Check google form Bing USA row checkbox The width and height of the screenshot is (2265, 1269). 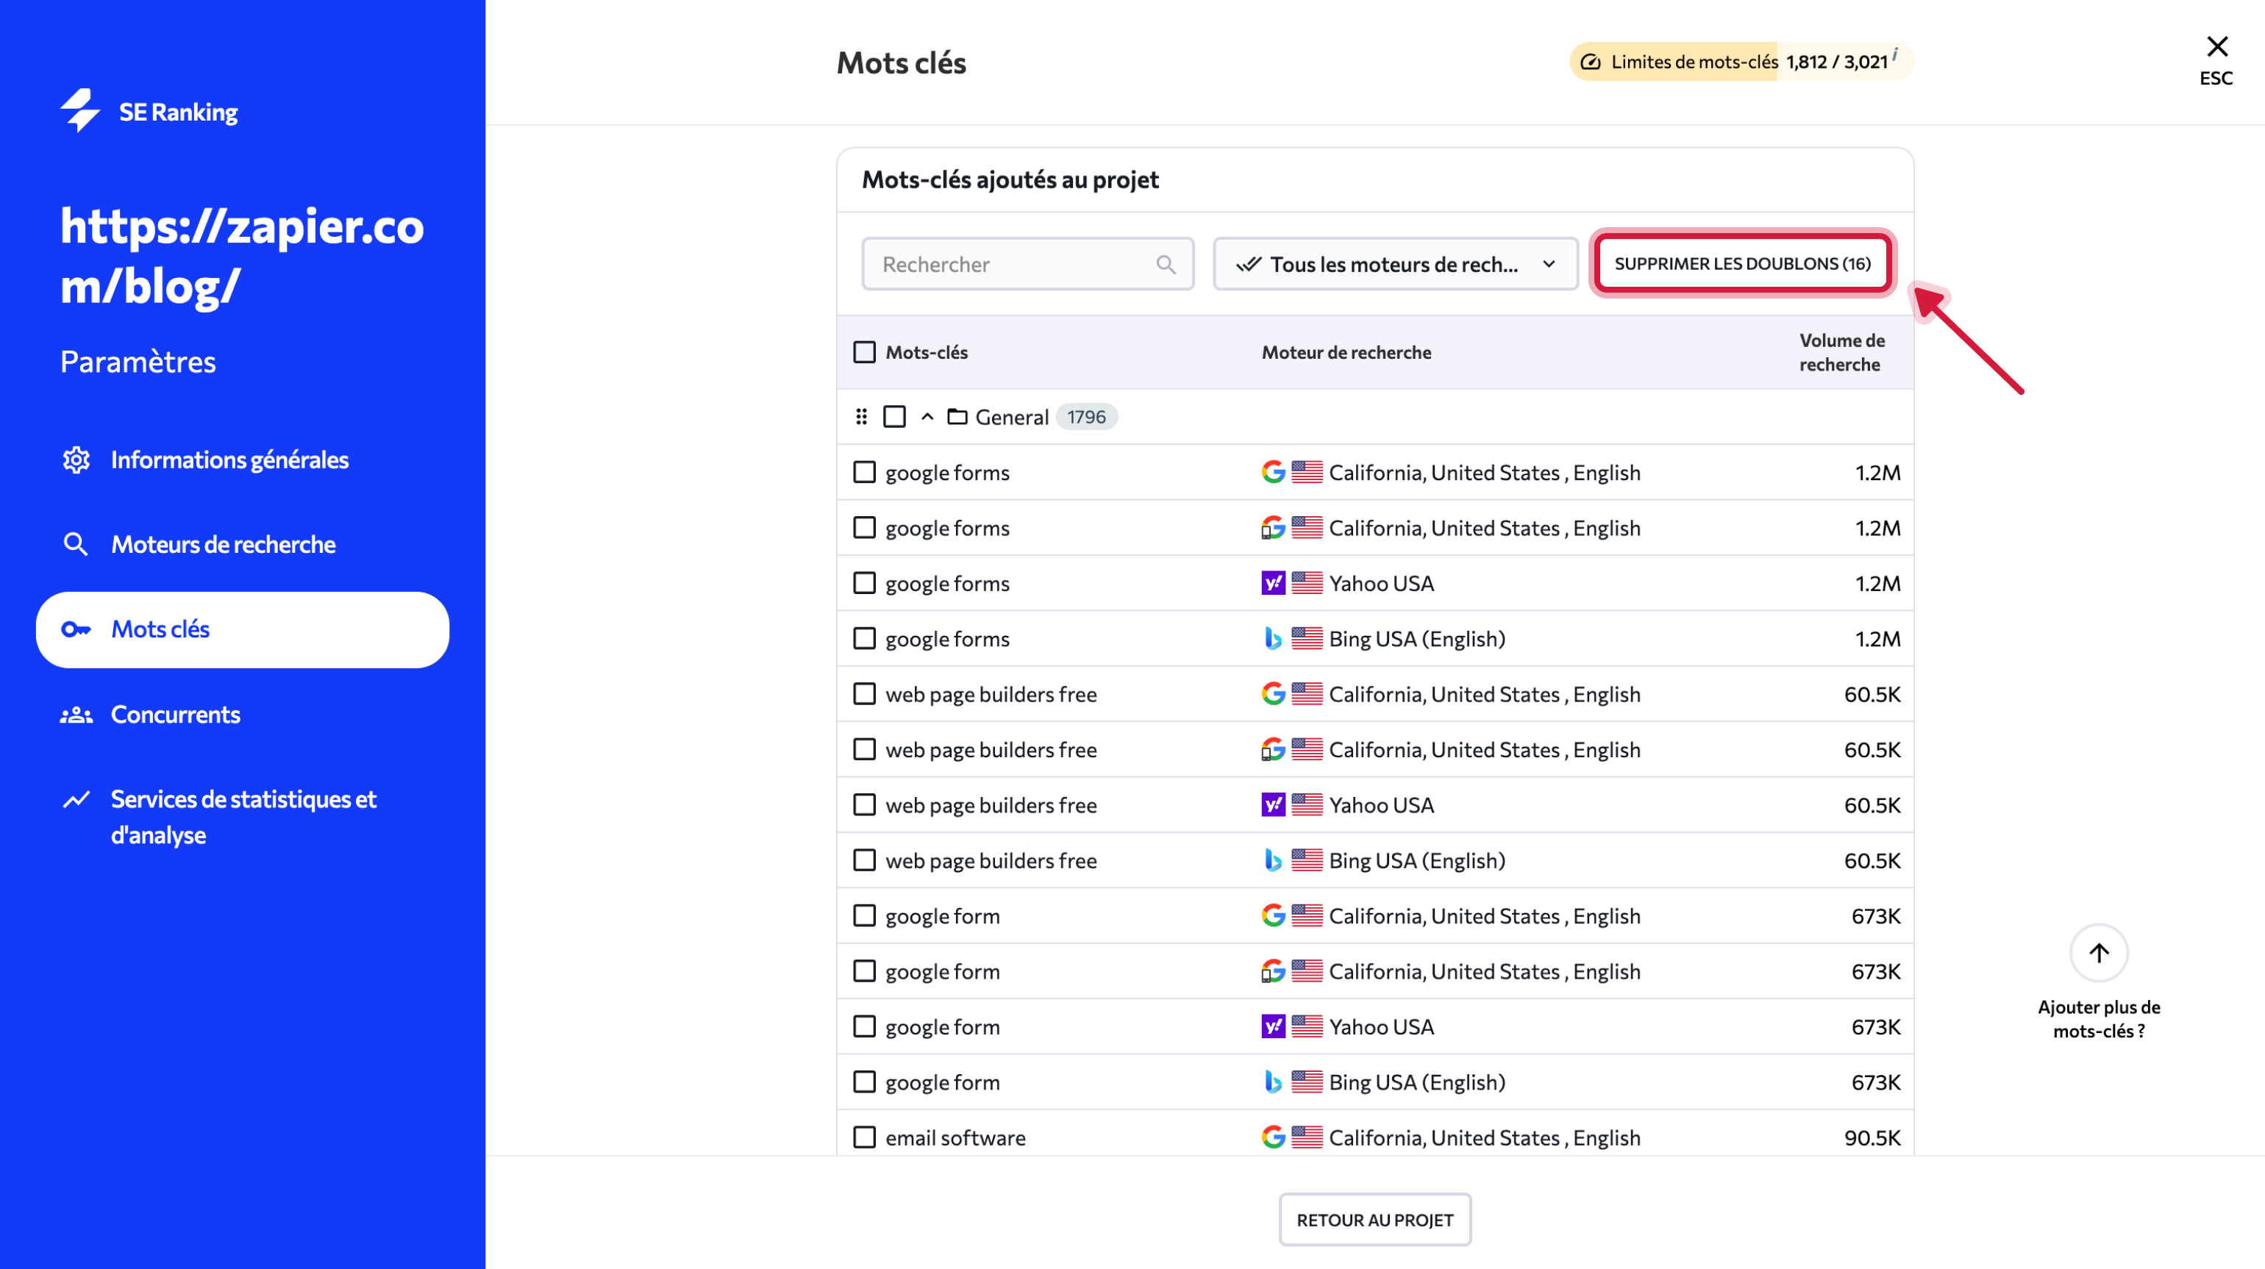tap(864, 1082)
